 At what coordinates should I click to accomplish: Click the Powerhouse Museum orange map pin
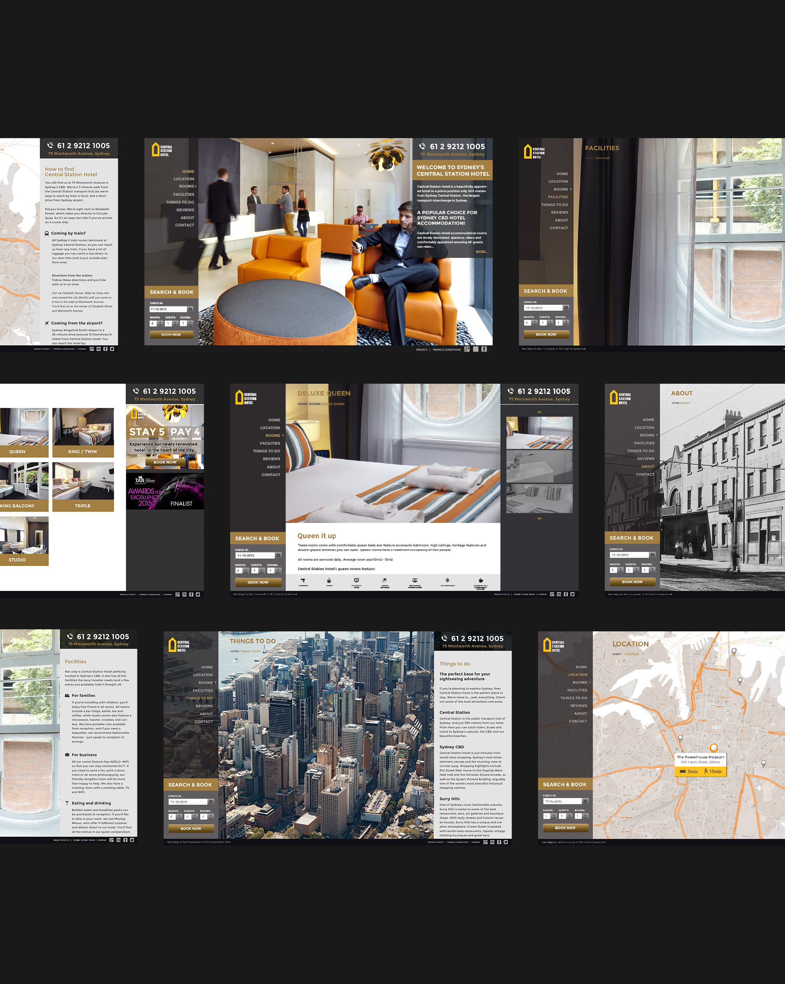tap(714, 747)
